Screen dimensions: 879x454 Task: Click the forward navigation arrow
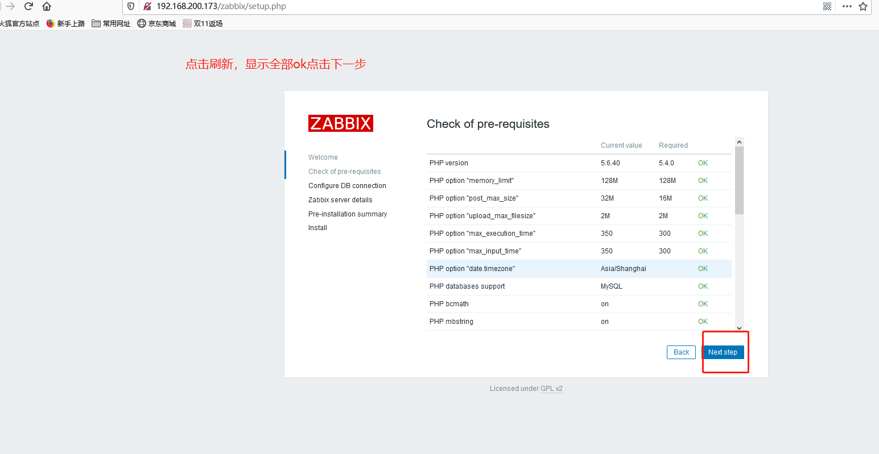(10, 6)
